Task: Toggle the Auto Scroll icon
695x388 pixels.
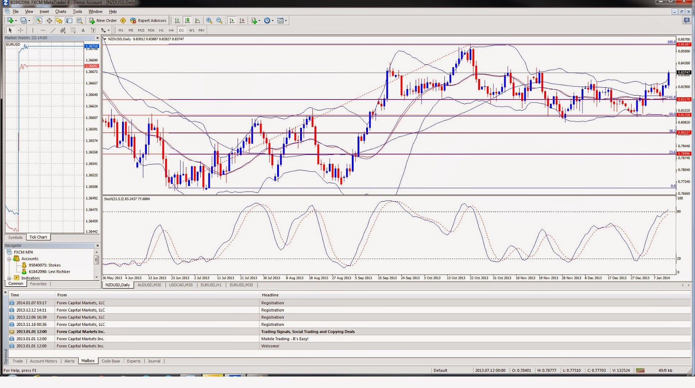Action: [232, 20]
